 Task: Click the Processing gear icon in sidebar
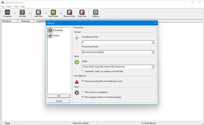tap(50, 30)
